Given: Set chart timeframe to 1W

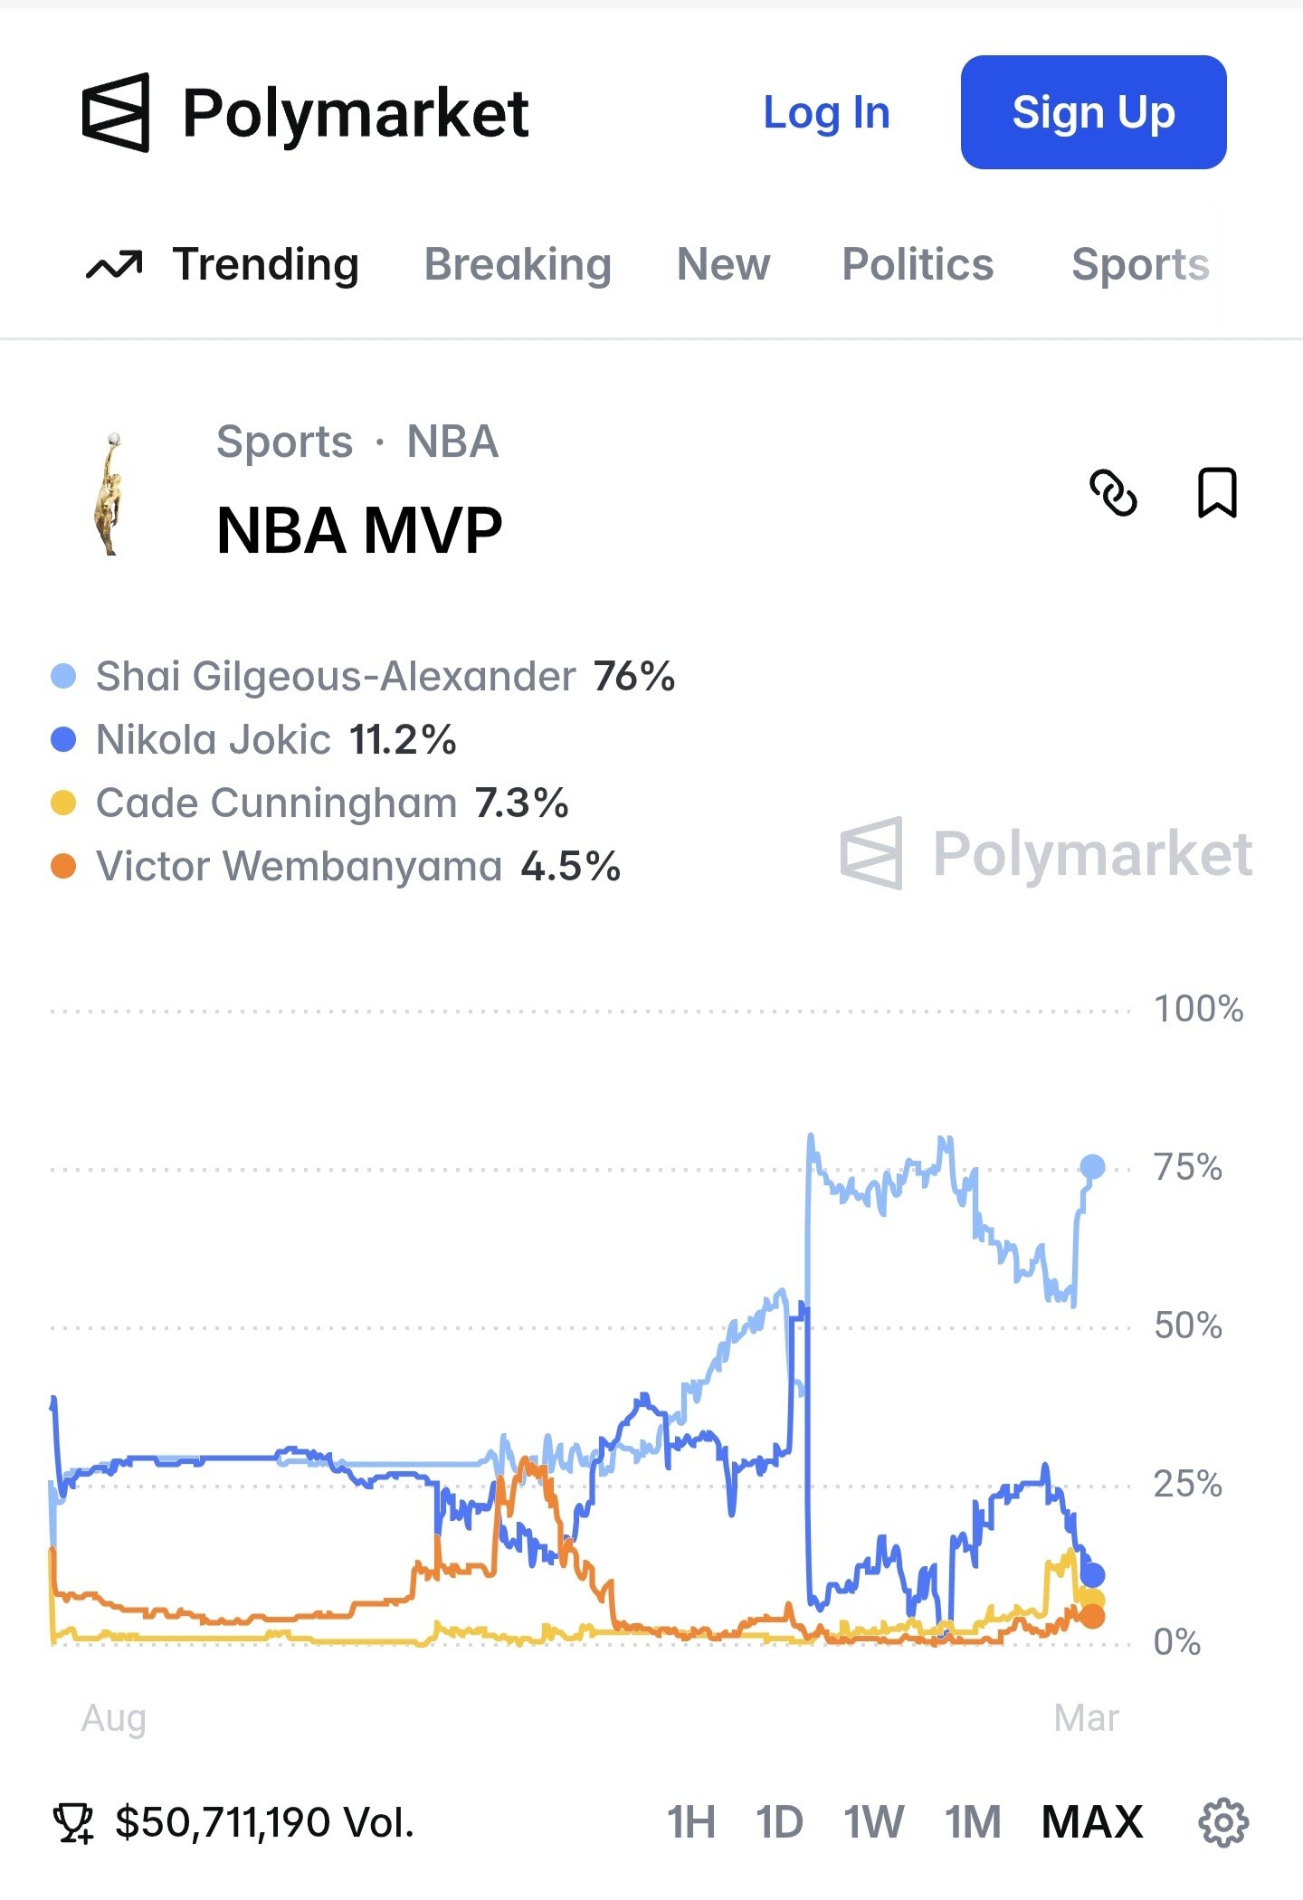Looking at the screenshot, I should click(873, 1822).
